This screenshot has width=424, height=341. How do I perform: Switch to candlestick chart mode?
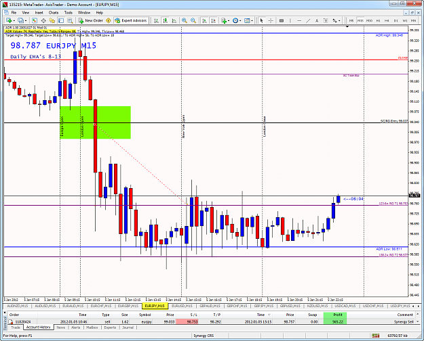166,20
